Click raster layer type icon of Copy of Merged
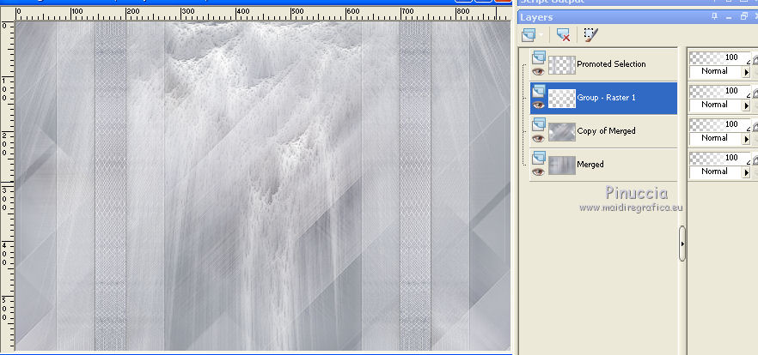The width and height of the screenshot is (758, 355). (x=539, y=124)
